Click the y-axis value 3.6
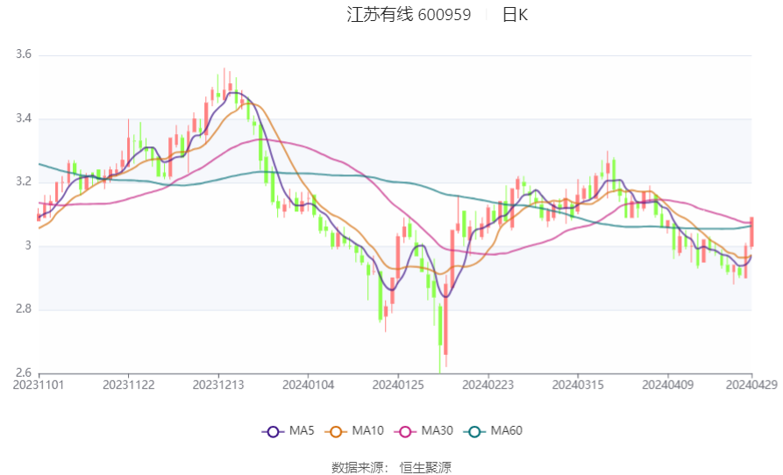 [x=24, y=54]
